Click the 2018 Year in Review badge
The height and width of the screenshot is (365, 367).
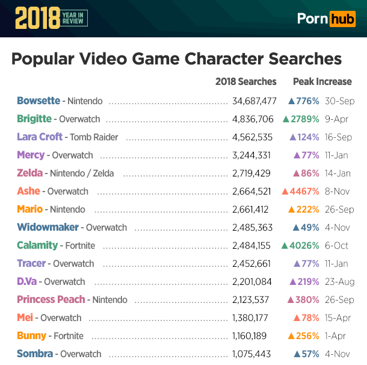point(52,18)
